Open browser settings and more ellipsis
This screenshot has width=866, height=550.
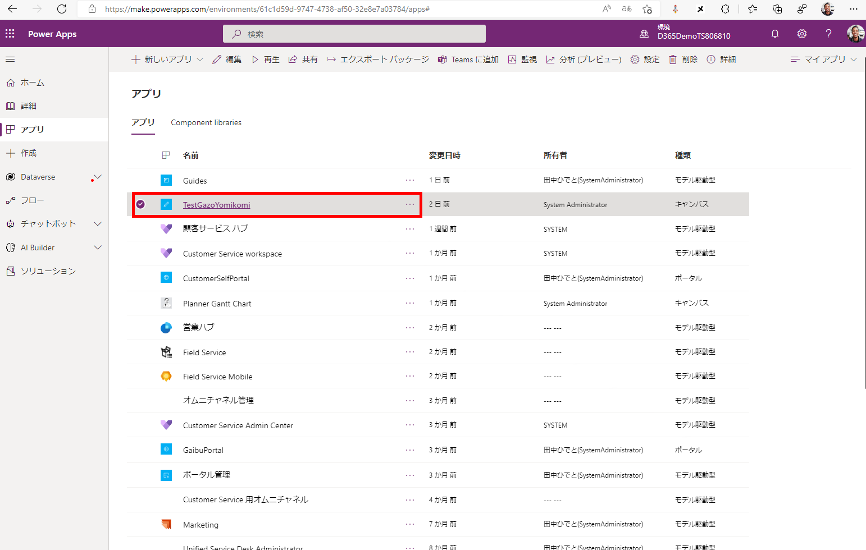pyautogui.click(x=854, y=9)
